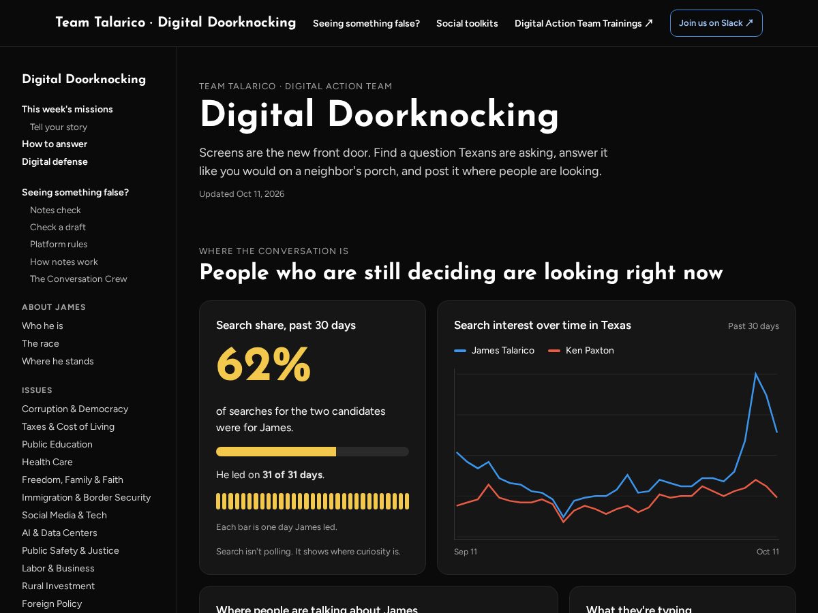This screenshot has height=613, width=818.
Task: Click the 'Each bar is one day James led' caption
Action: tap(277, 527)
